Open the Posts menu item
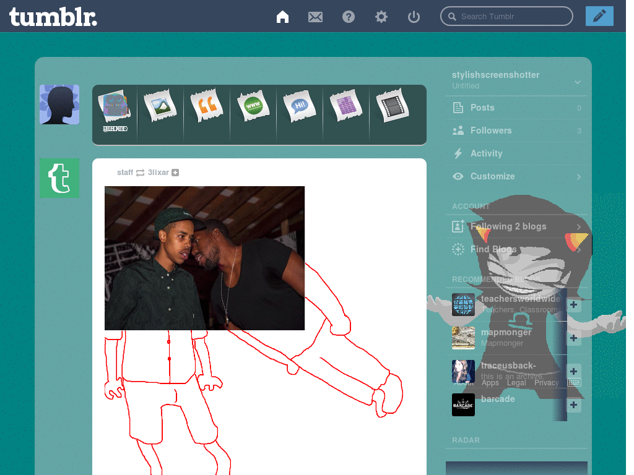Viewport: 634px width, 475px height. point(517,108)
